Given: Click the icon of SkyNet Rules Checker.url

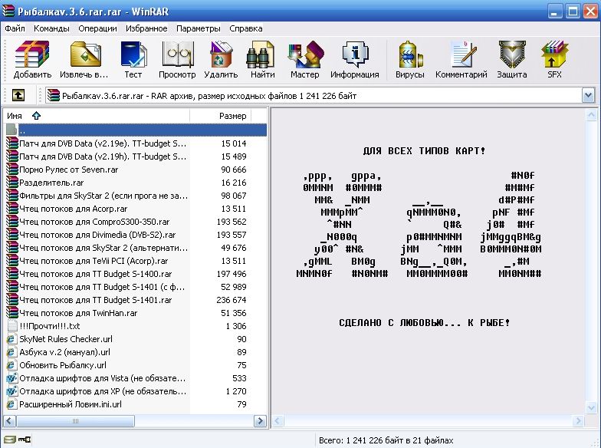Looking at the screenshot, I should pos(12,339).
